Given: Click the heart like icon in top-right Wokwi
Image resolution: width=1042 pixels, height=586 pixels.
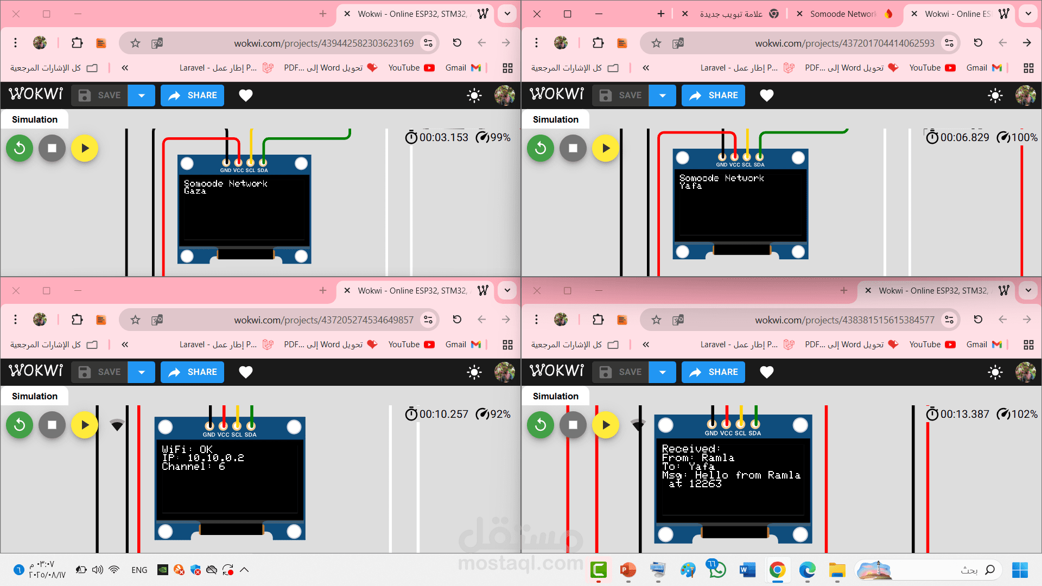Looking at the screenshot, I should pos(766,95).
